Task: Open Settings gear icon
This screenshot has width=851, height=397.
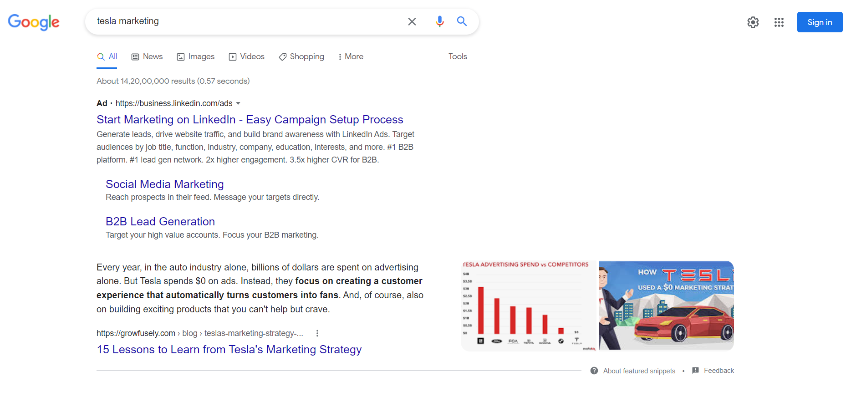Action: [753, 22]
